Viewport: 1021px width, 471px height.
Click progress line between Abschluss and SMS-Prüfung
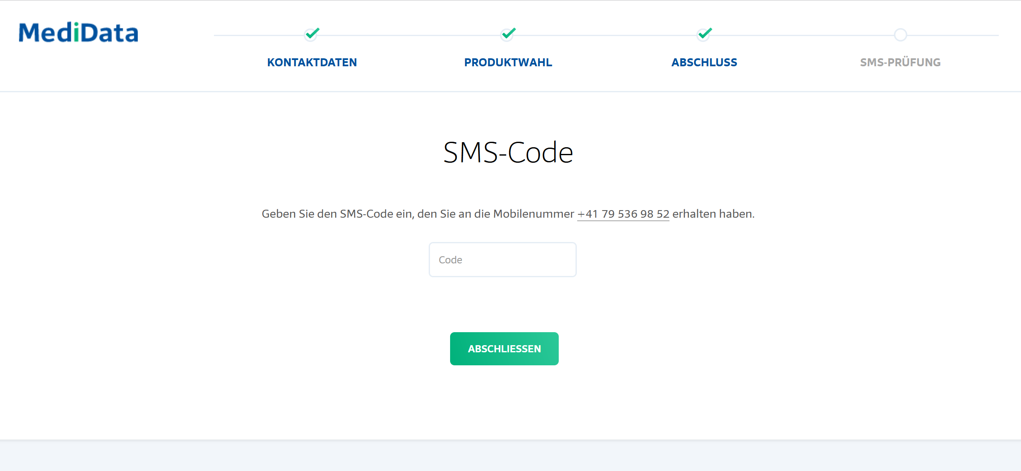[803, 35]
